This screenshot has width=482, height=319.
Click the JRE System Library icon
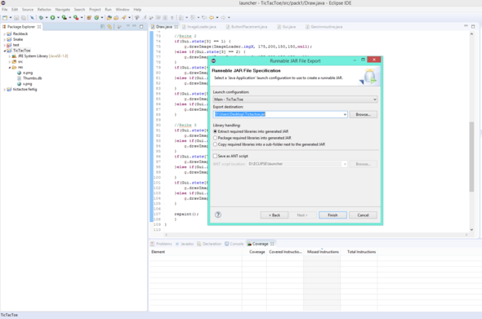click(x=14, y=56)
